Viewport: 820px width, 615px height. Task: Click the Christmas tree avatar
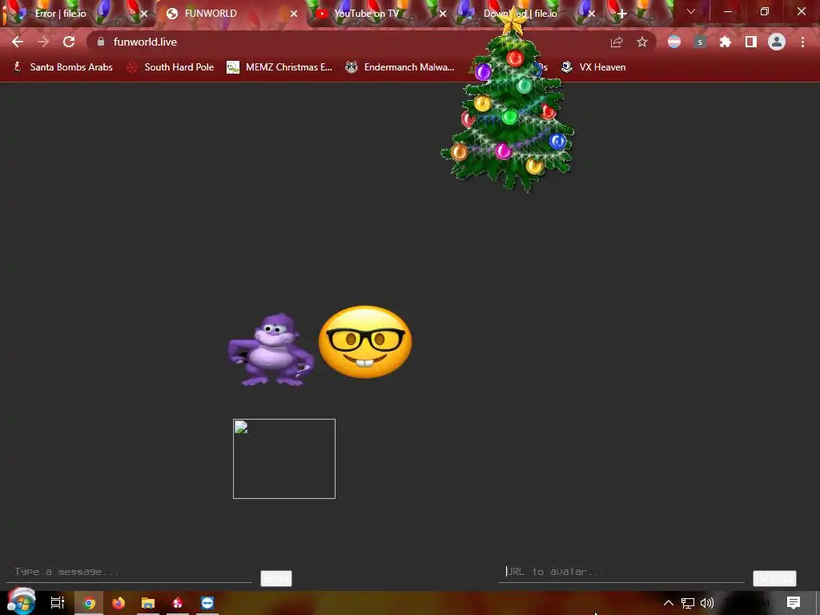pos(508,102)
